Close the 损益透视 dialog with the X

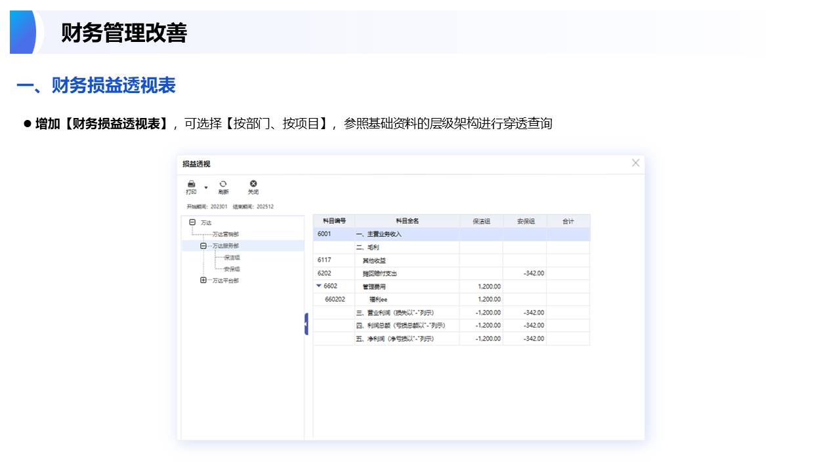[x=635, y=163]
